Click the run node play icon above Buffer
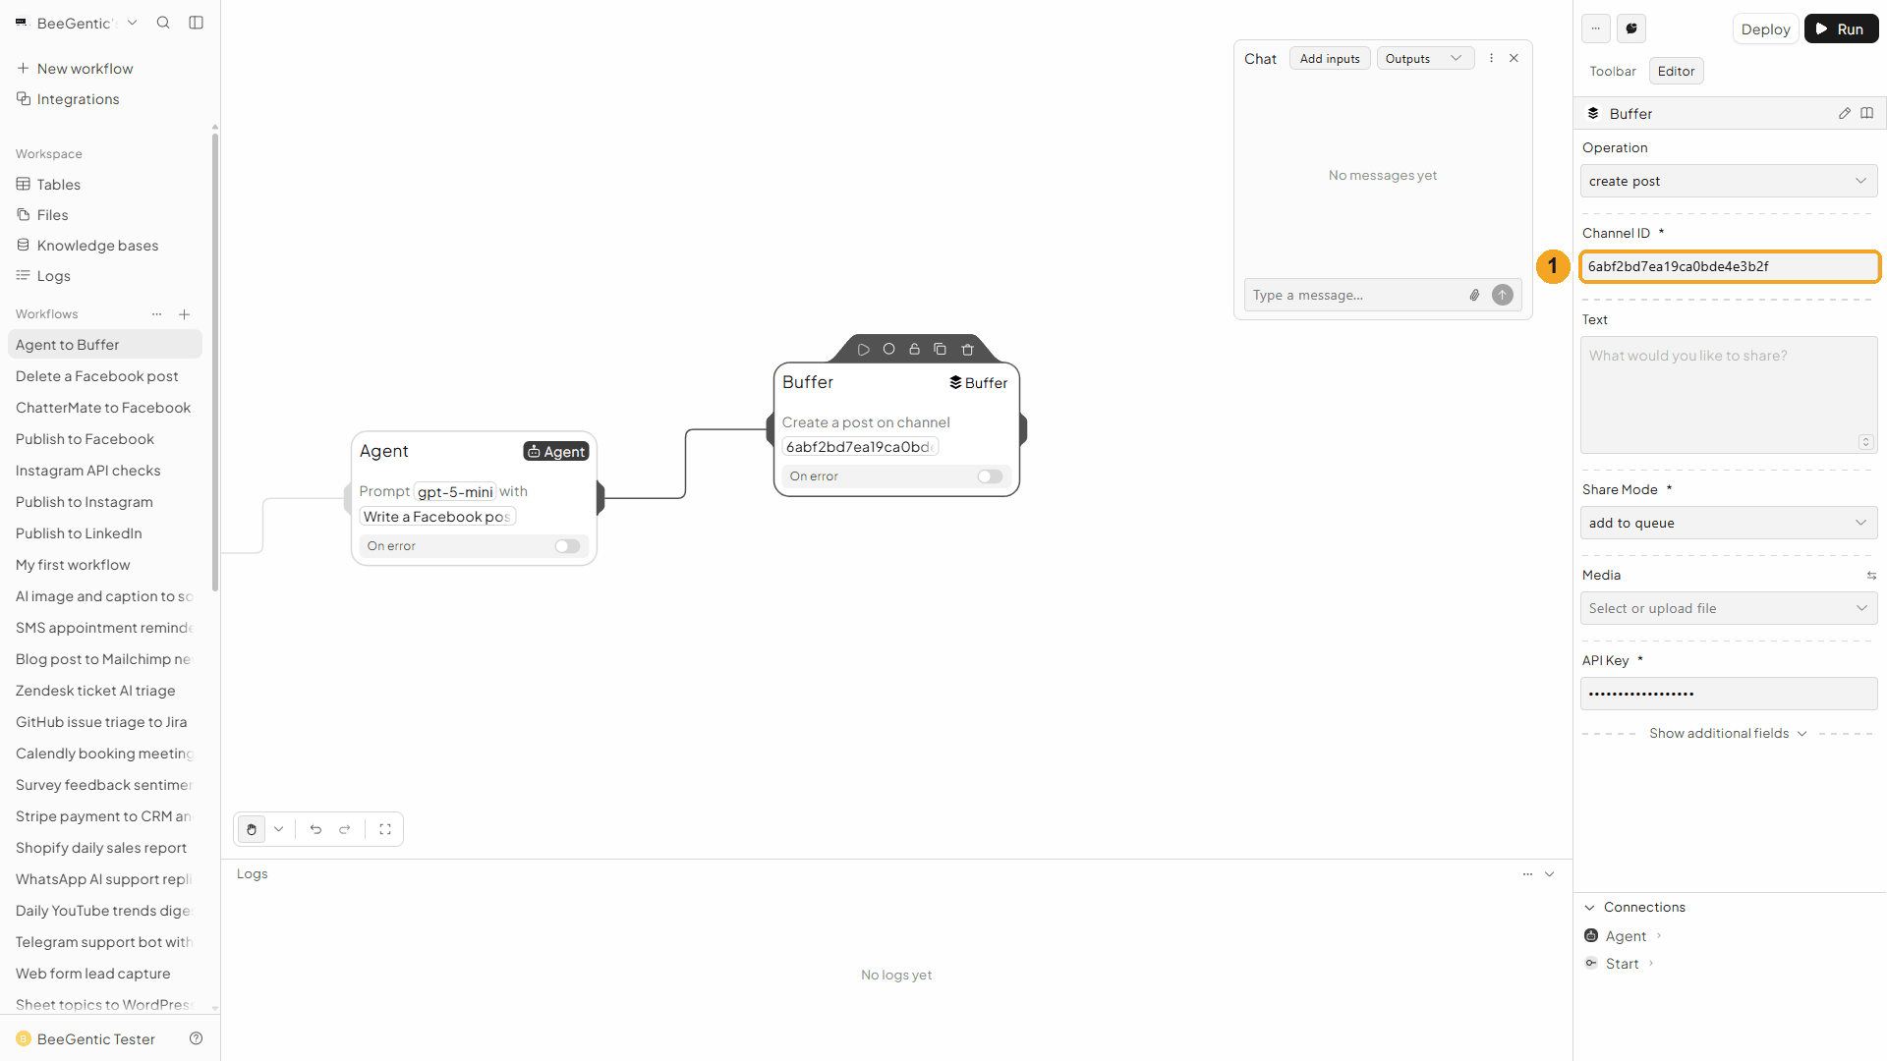This screenshot has height=1061, width=1887. 864,350
